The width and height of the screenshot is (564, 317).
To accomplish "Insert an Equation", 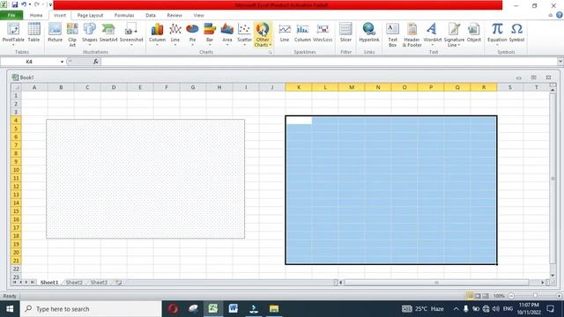I will pos(497,33).
